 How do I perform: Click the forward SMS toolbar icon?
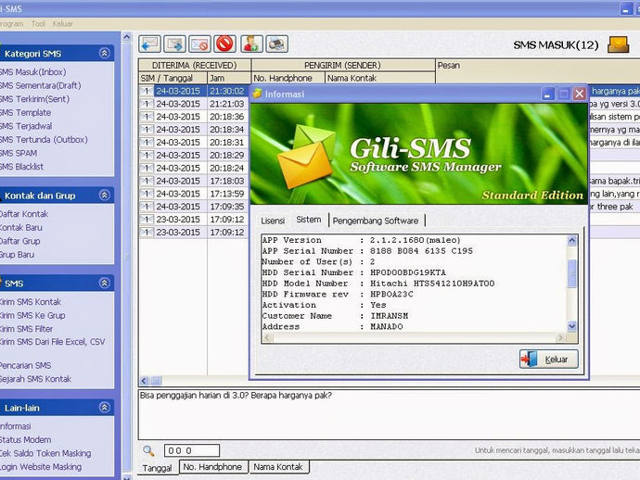pyautogui.click(x=174, y=44)
